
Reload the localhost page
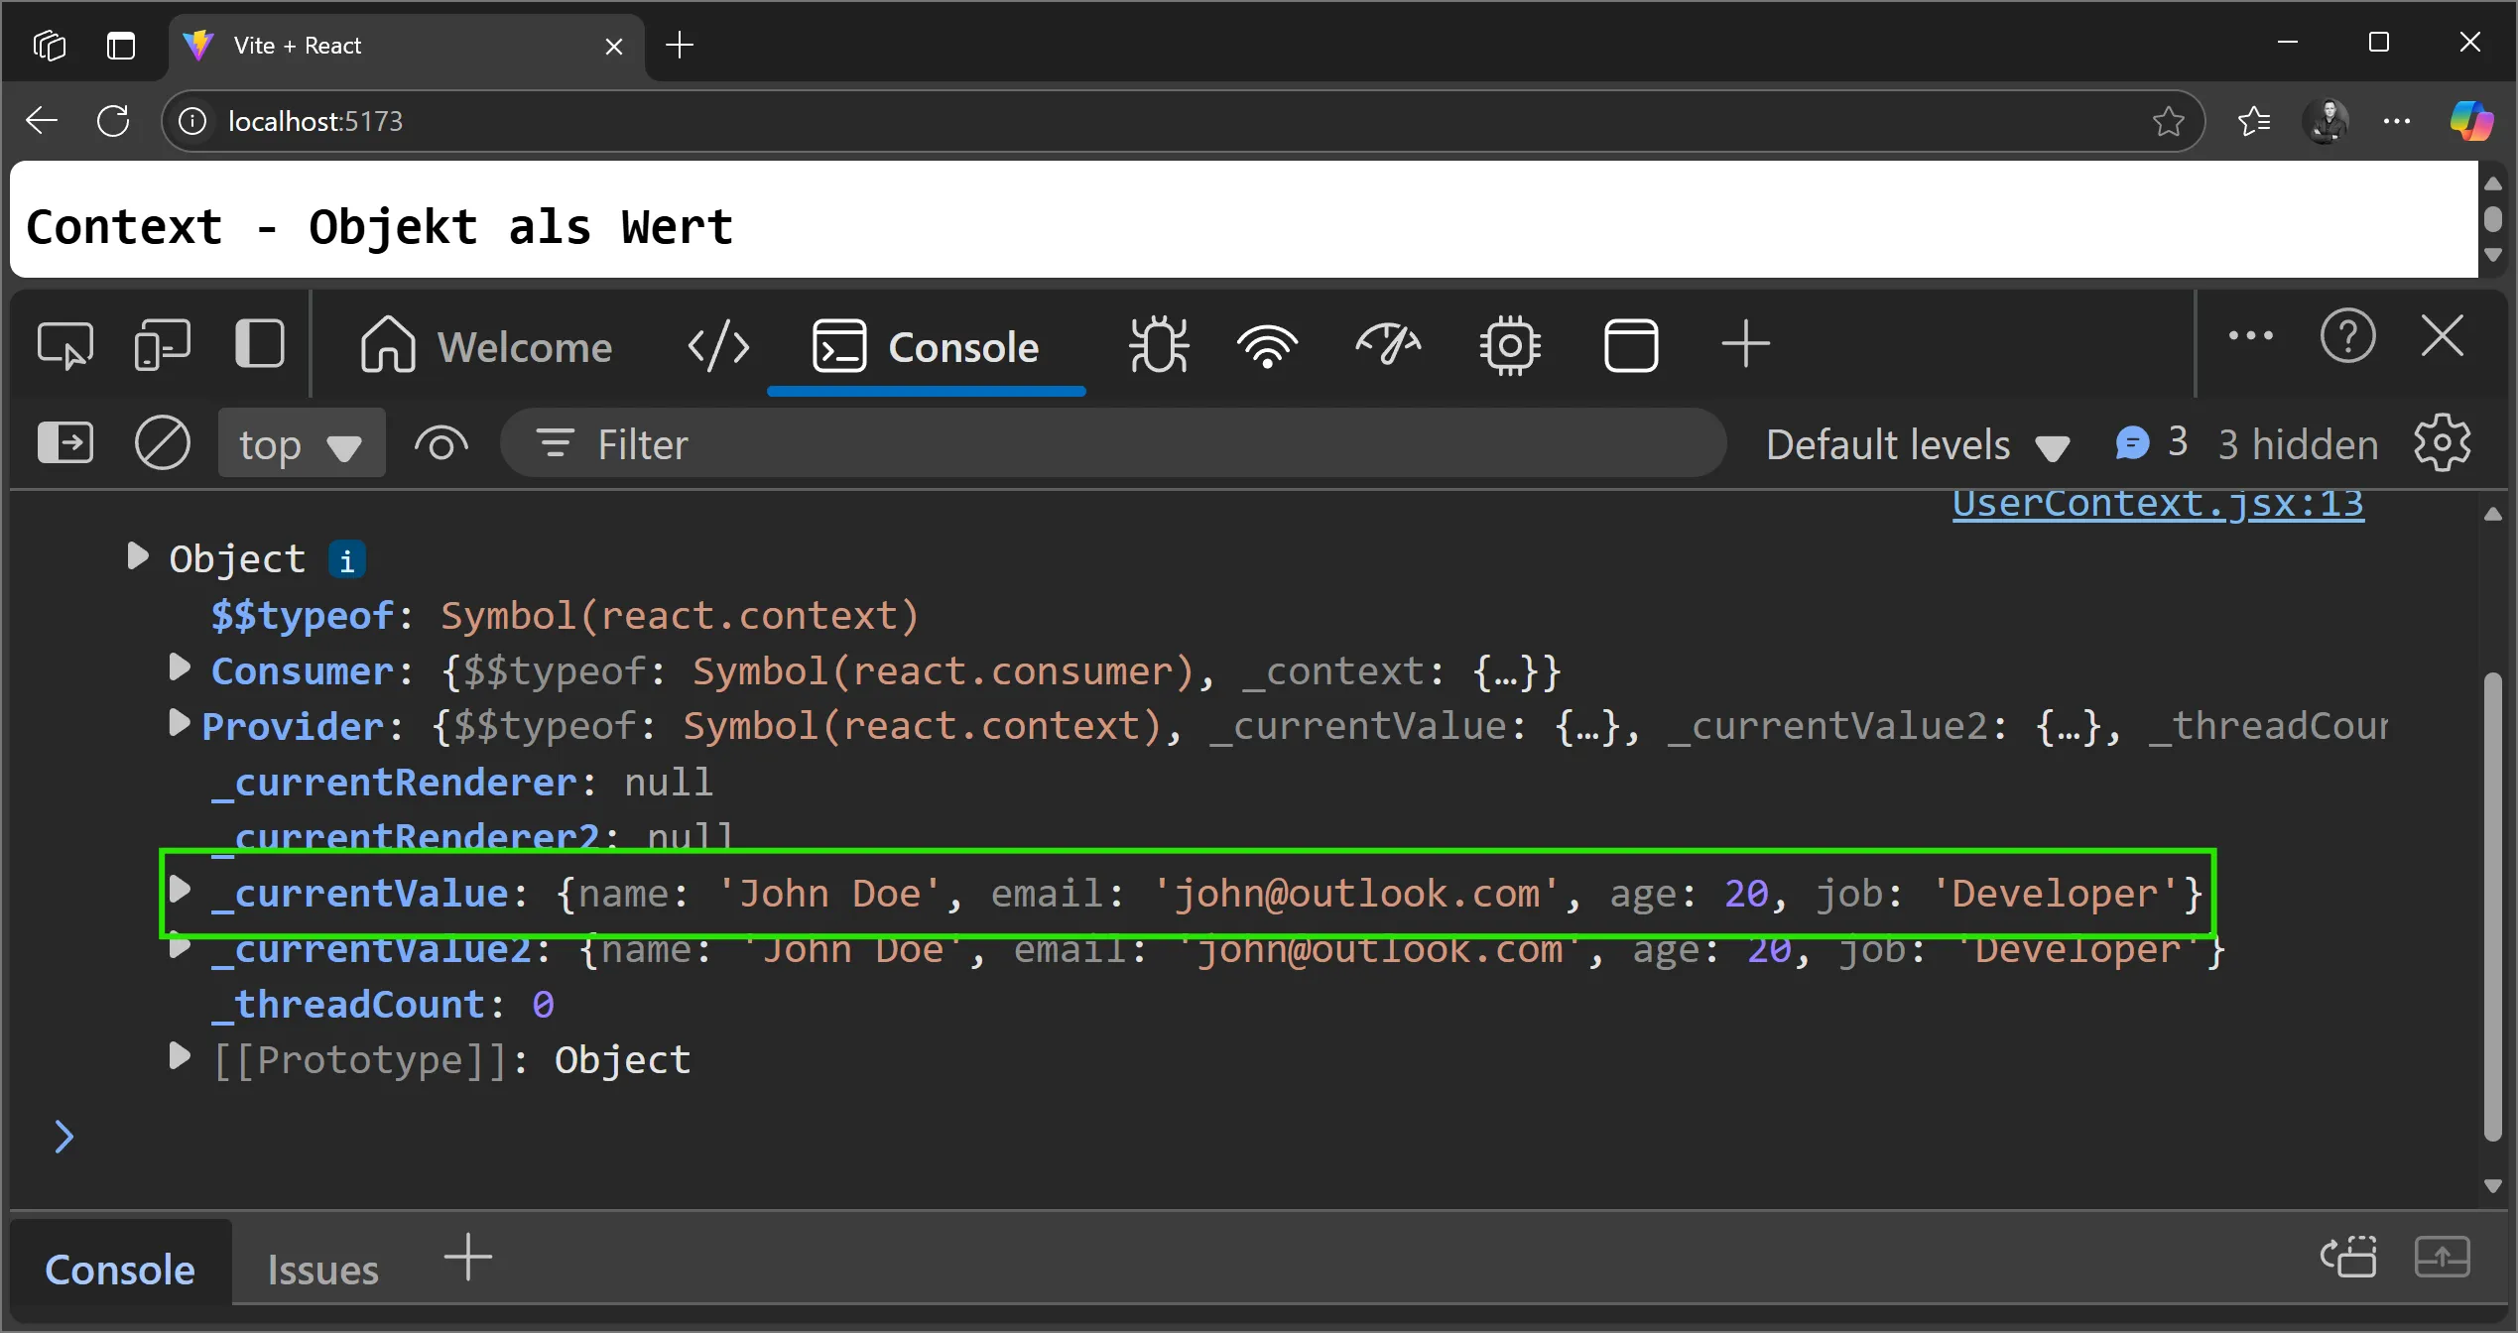(x=113, y=120)
